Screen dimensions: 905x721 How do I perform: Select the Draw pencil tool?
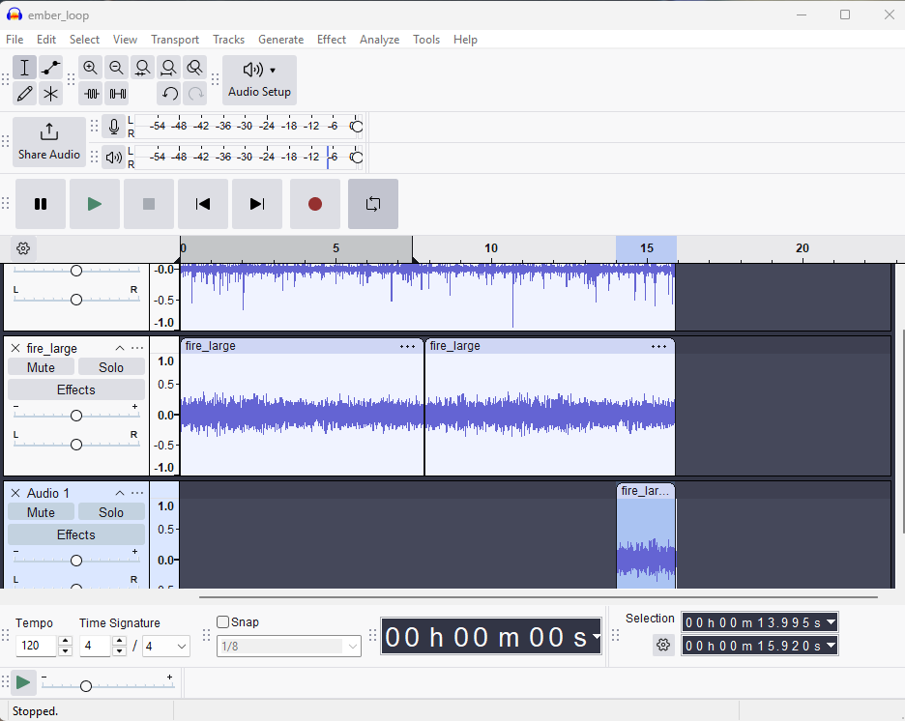pyautogui.click(x=25, y=94)
